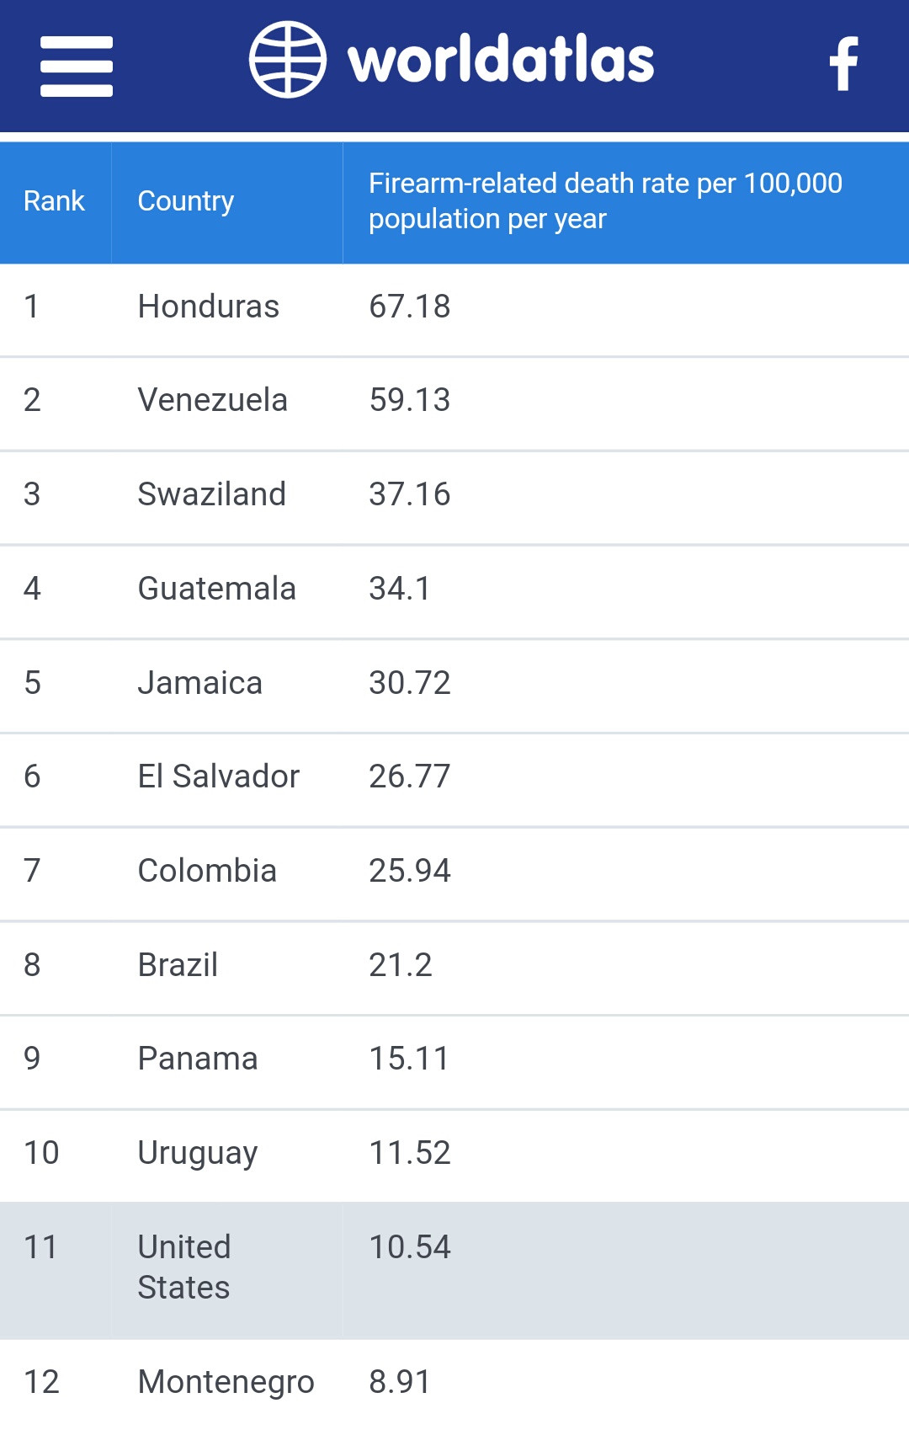The image size is (909, 1430).
Task: Click the Firearm-related death rate column header
Action: 626,201
